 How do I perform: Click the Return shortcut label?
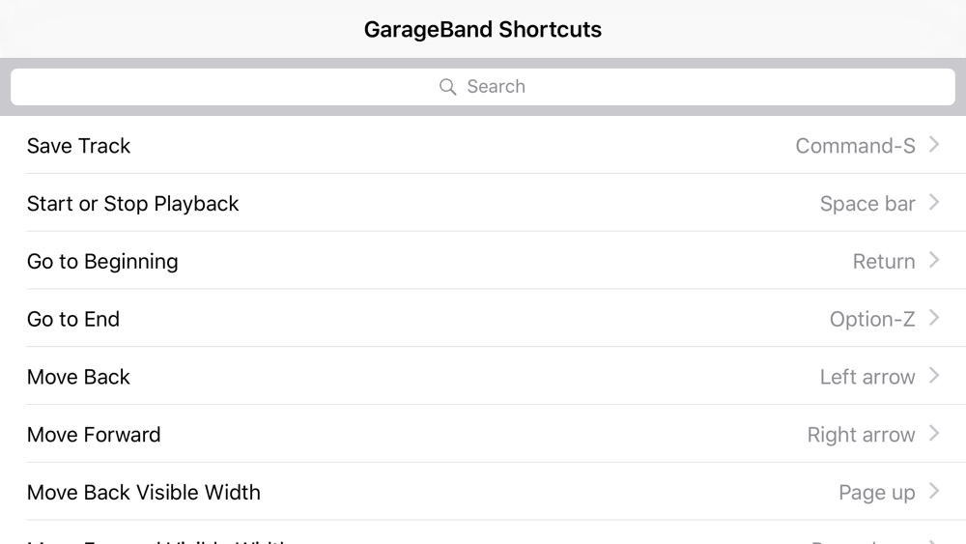[883, 262]
